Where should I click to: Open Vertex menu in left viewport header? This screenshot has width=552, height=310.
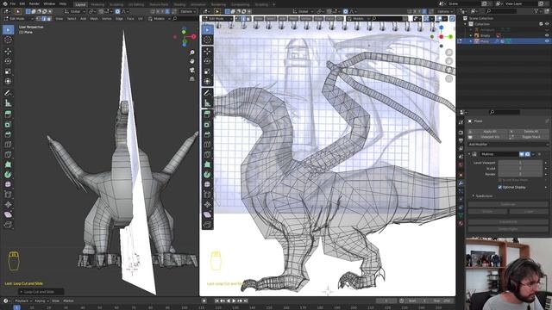(x=107, y=19)
